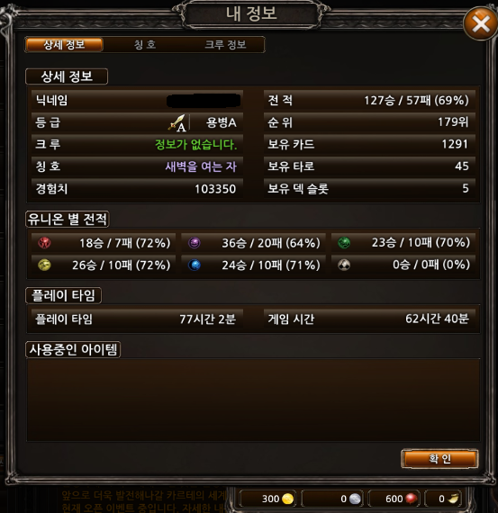Viewport: 498px width, 513px height.
Task: Click the blue union emblem icon
Action: click(x=195, y=265)
